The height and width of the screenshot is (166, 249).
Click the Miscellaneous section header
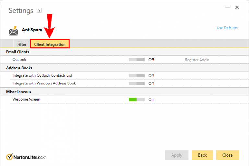click(19, 92)
